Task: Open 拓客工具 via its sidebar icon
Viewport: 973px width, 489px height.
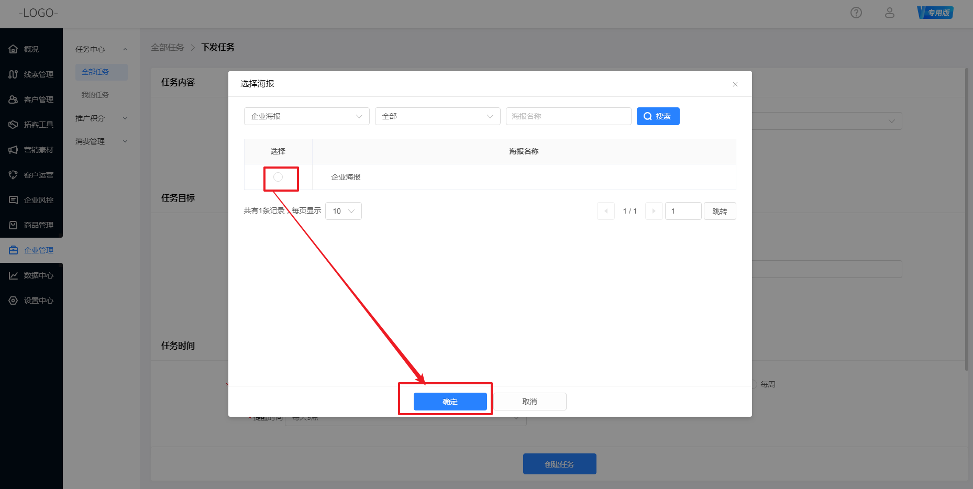Action: [x=13, y=125]
